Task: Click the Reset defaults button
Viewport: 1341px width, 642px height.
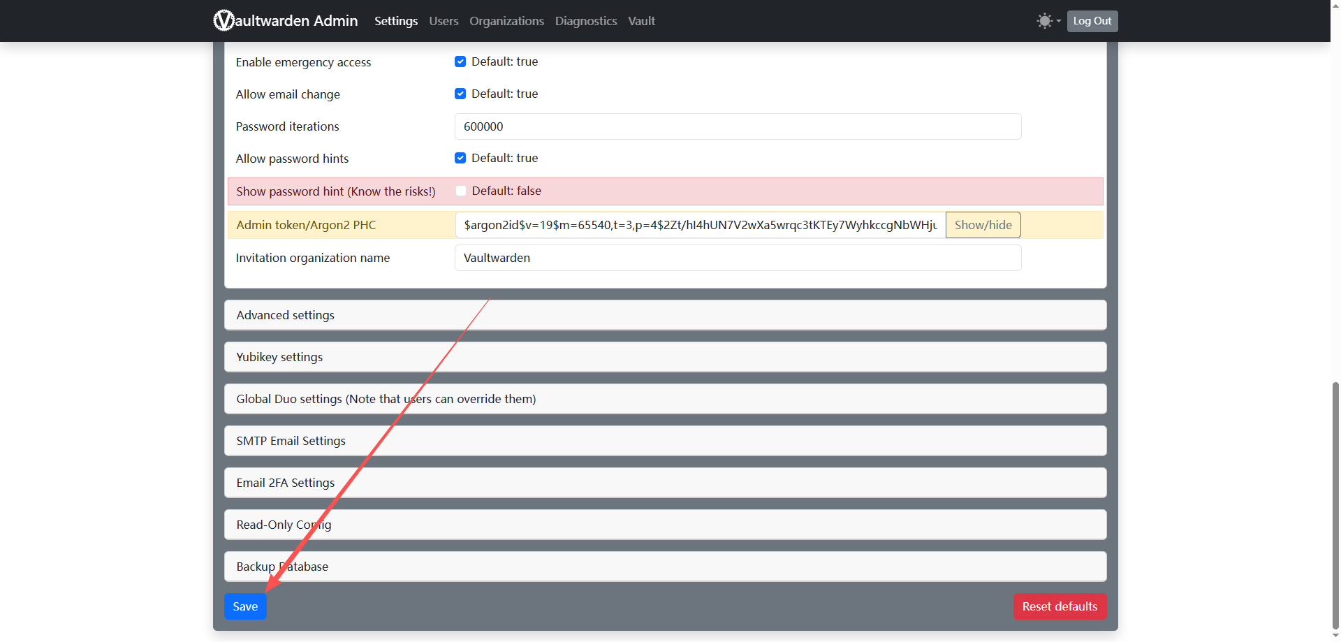Action: (x=1060, y=606)
